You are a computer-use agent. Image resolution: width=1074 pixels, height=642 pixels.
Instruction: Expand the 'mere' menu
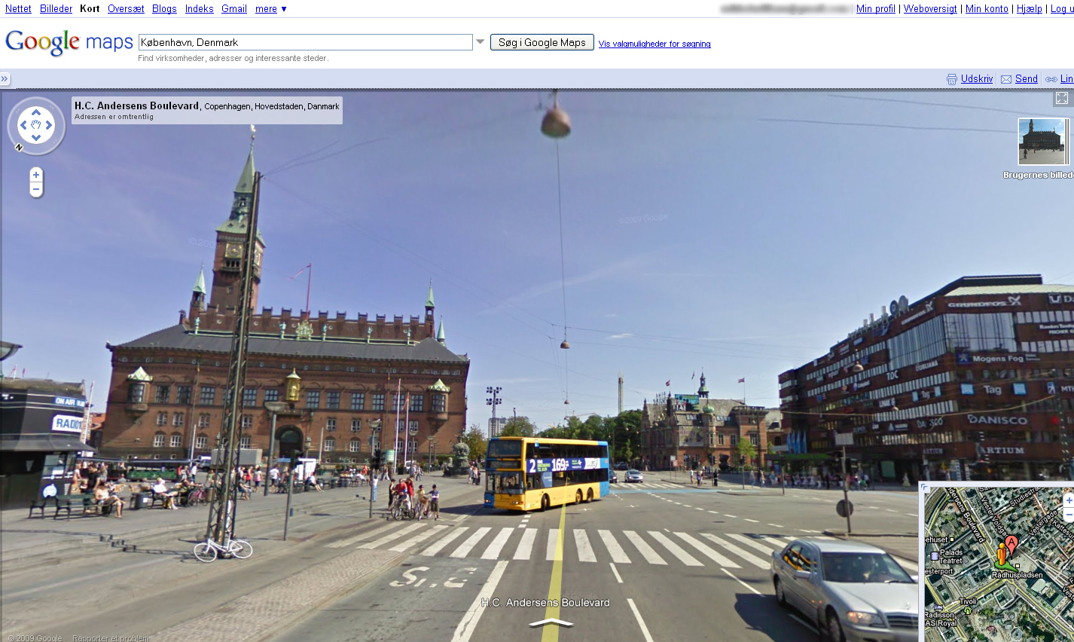tap(271, 9)
